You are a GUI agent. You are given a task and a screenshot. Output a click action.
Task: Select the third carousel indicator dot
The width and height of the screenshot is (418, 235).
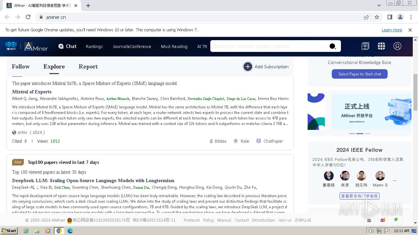(367, 133)
